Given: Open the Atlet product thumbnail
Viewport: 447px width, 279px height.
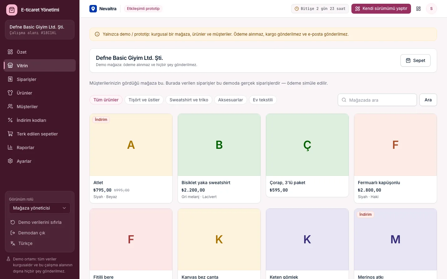Looking at the screenshot, I should (131, 145).
